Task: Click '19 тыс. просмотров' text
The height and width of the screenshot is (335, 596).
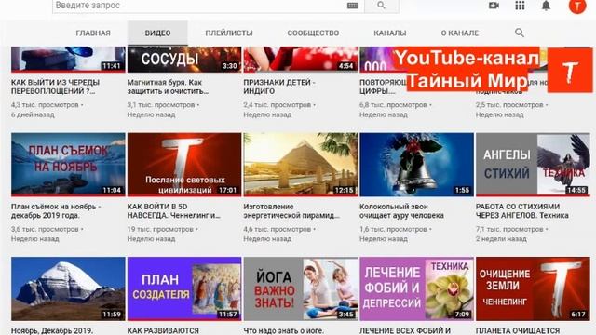Action: [160, 230]
